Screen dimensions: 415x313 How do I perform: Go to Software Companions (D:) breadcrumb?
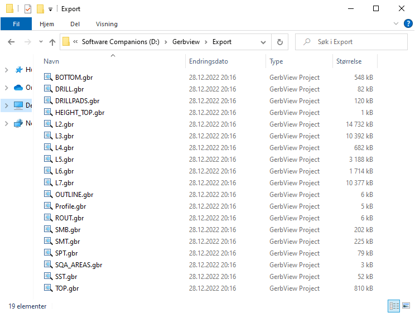[x=120, y=42]
